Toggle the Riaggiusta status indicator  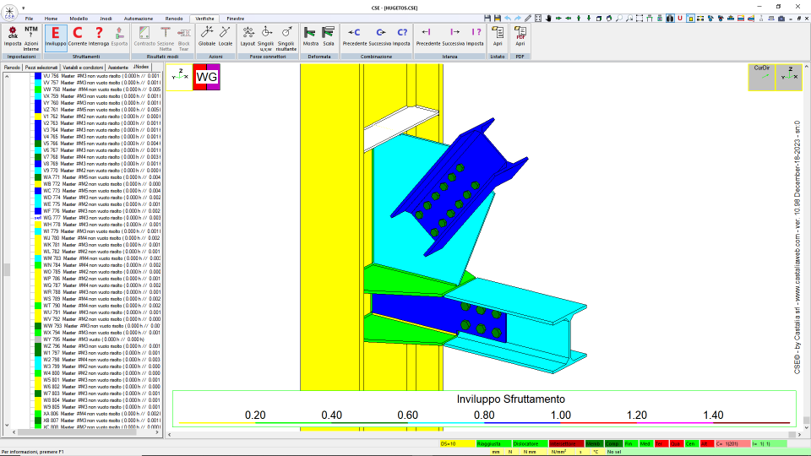click(493, 443)
